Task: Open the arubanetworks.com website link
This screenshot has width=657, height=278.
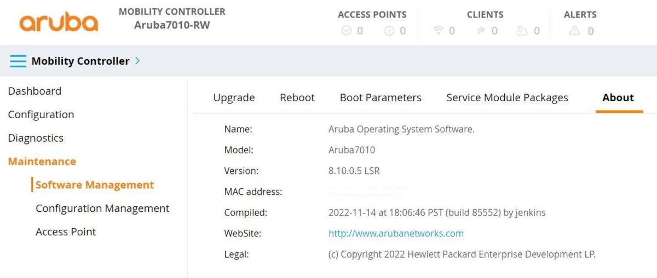Action: tap(396, 234)
